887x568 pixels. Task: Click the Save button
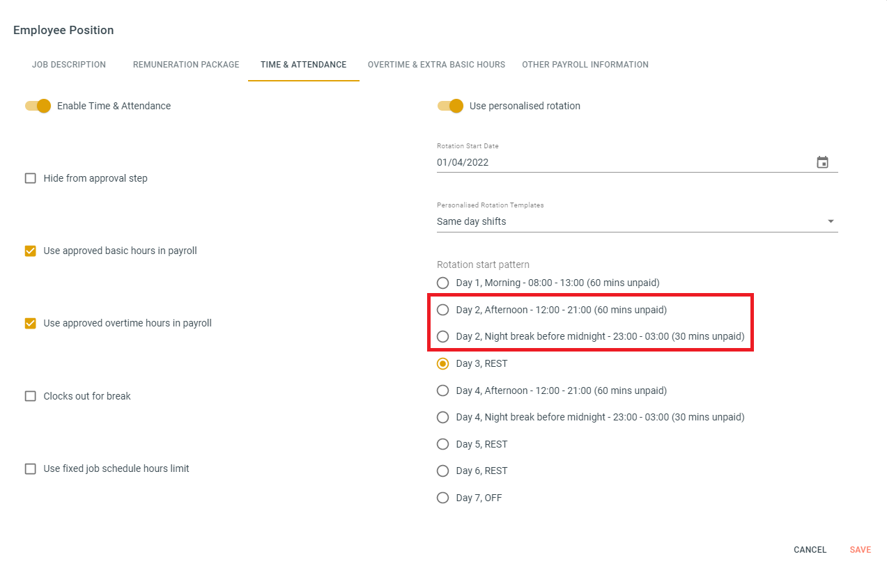pyautogui.click(x=861, y=550)
